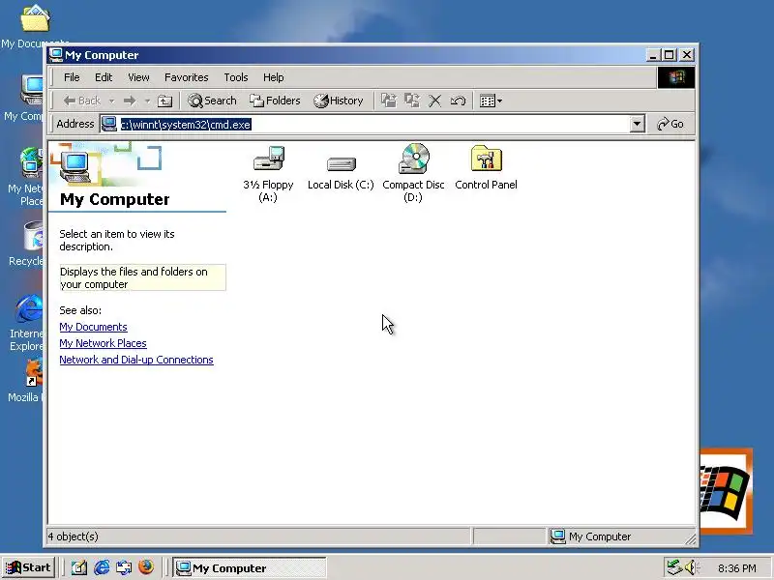Screen dimensions: 774x580
Task: Open the Views dropdown button
Action: (x=491, y=101)
